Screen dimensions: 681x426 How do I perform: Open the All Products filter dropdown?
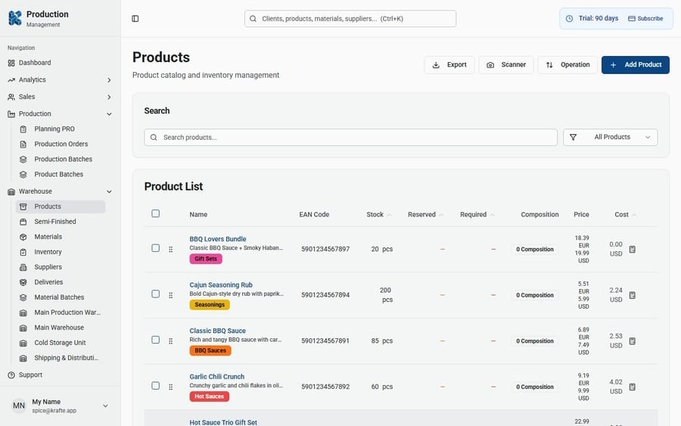610,137
